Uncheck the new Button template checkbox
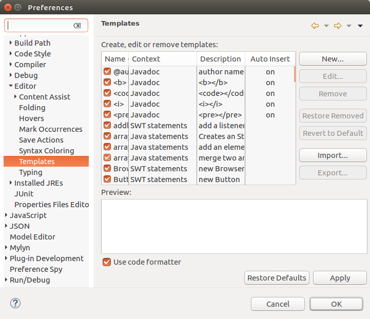The width and height of the screenshot is (370, 319). coord(107,179)
